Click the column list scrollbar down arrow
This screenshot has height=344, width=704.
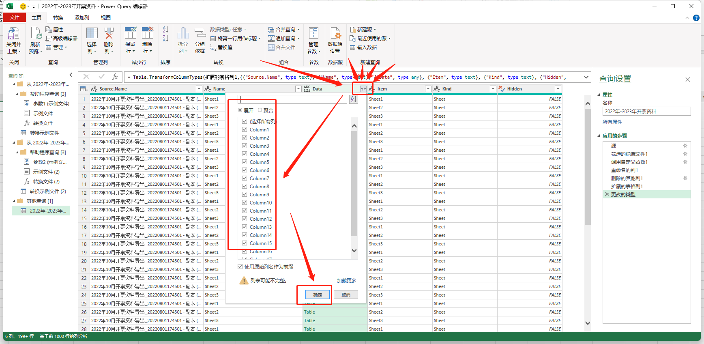coord(354,250)
